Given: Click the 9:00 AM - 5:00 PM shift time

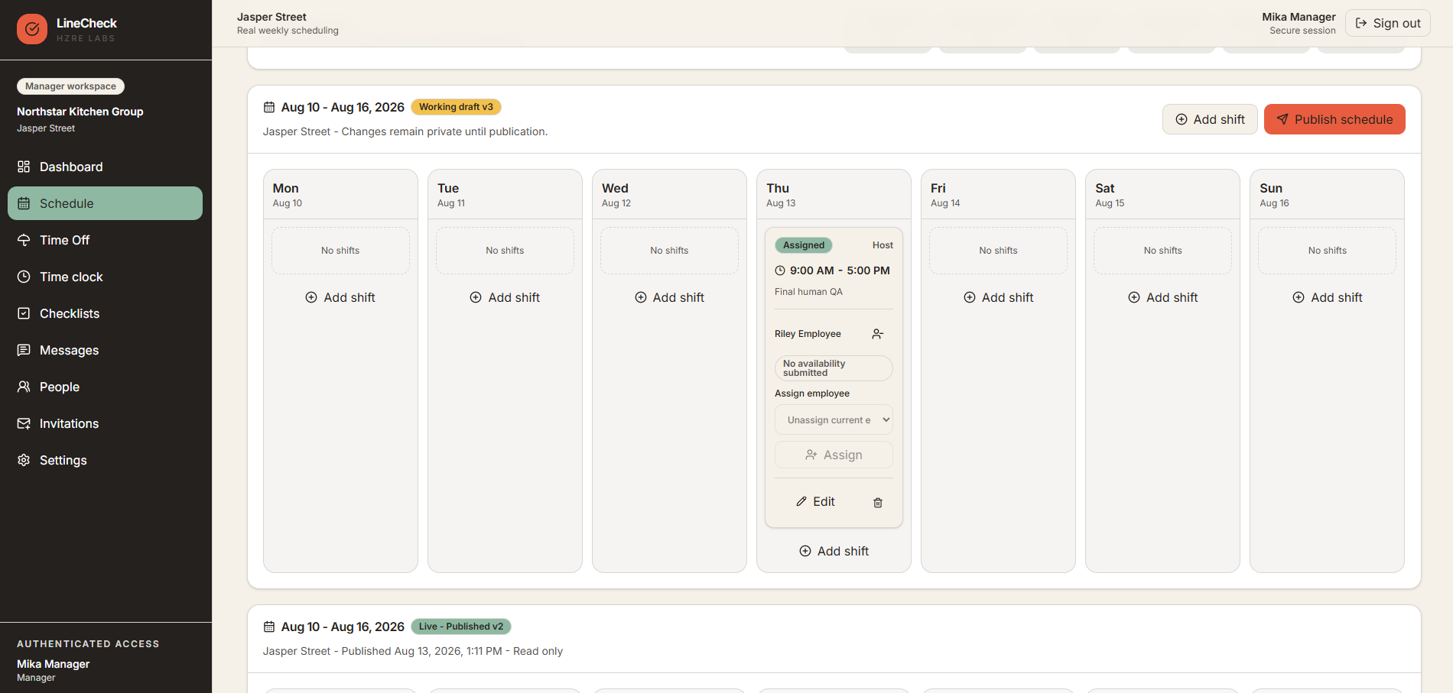Looking at the screenshot, I should pyautogui.click(x=832, y=270).
